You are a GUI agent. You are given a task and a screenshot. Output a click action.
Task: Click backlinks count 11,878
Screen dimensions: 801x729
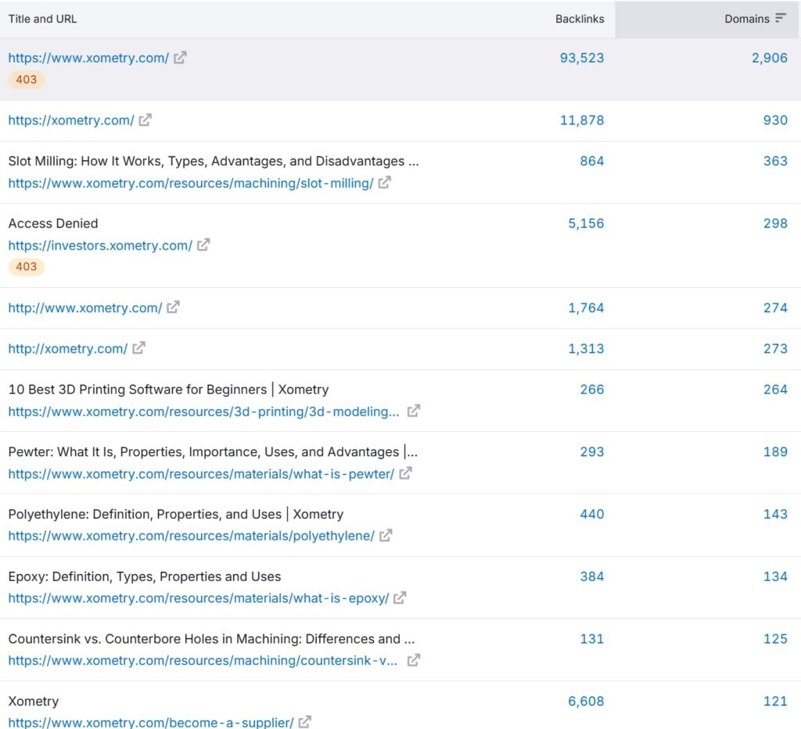coord(582,120)
